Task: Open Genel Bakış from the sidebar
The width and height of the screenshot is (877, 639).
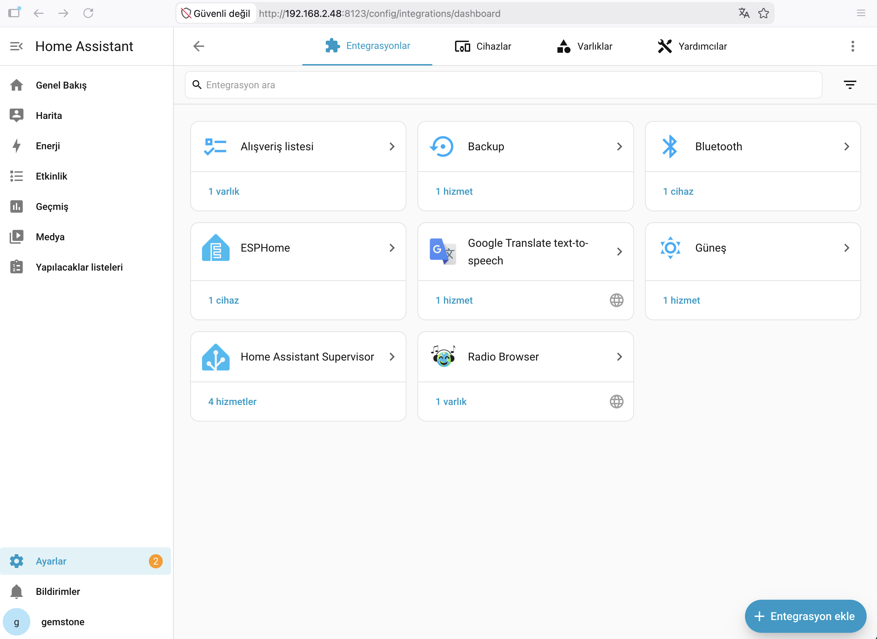Action: [x=85, y=85]
